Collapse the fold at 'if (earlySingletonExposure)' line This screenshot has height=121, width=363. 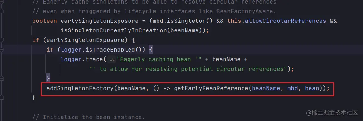coord(2,40)
